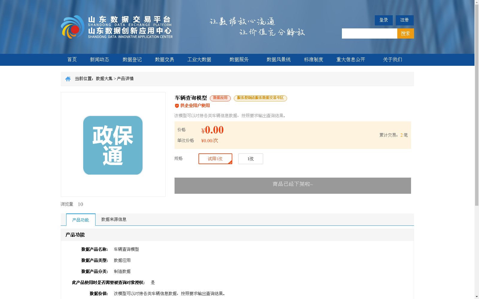
Task: Click the 数据产品名称 value 车辆查询模型
Action: [x=126, y=249]
